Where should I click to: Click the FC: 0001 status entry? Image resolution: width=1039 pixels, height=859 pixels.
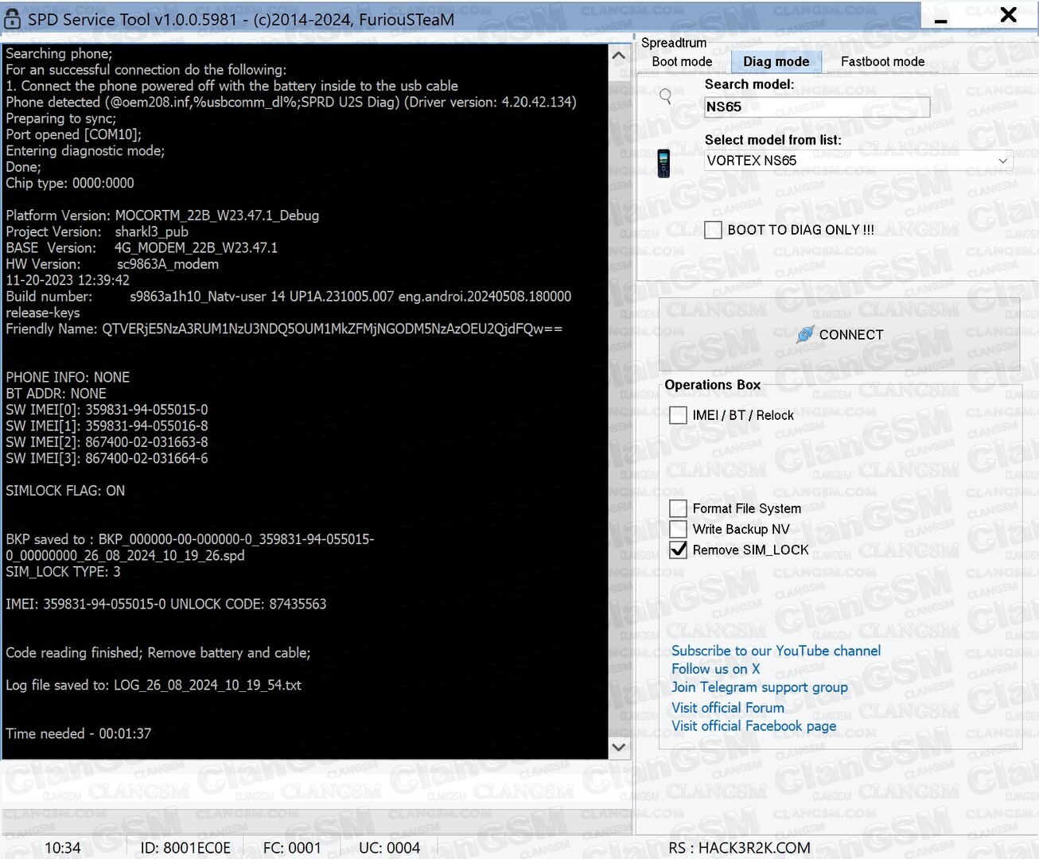click(292, 848)
